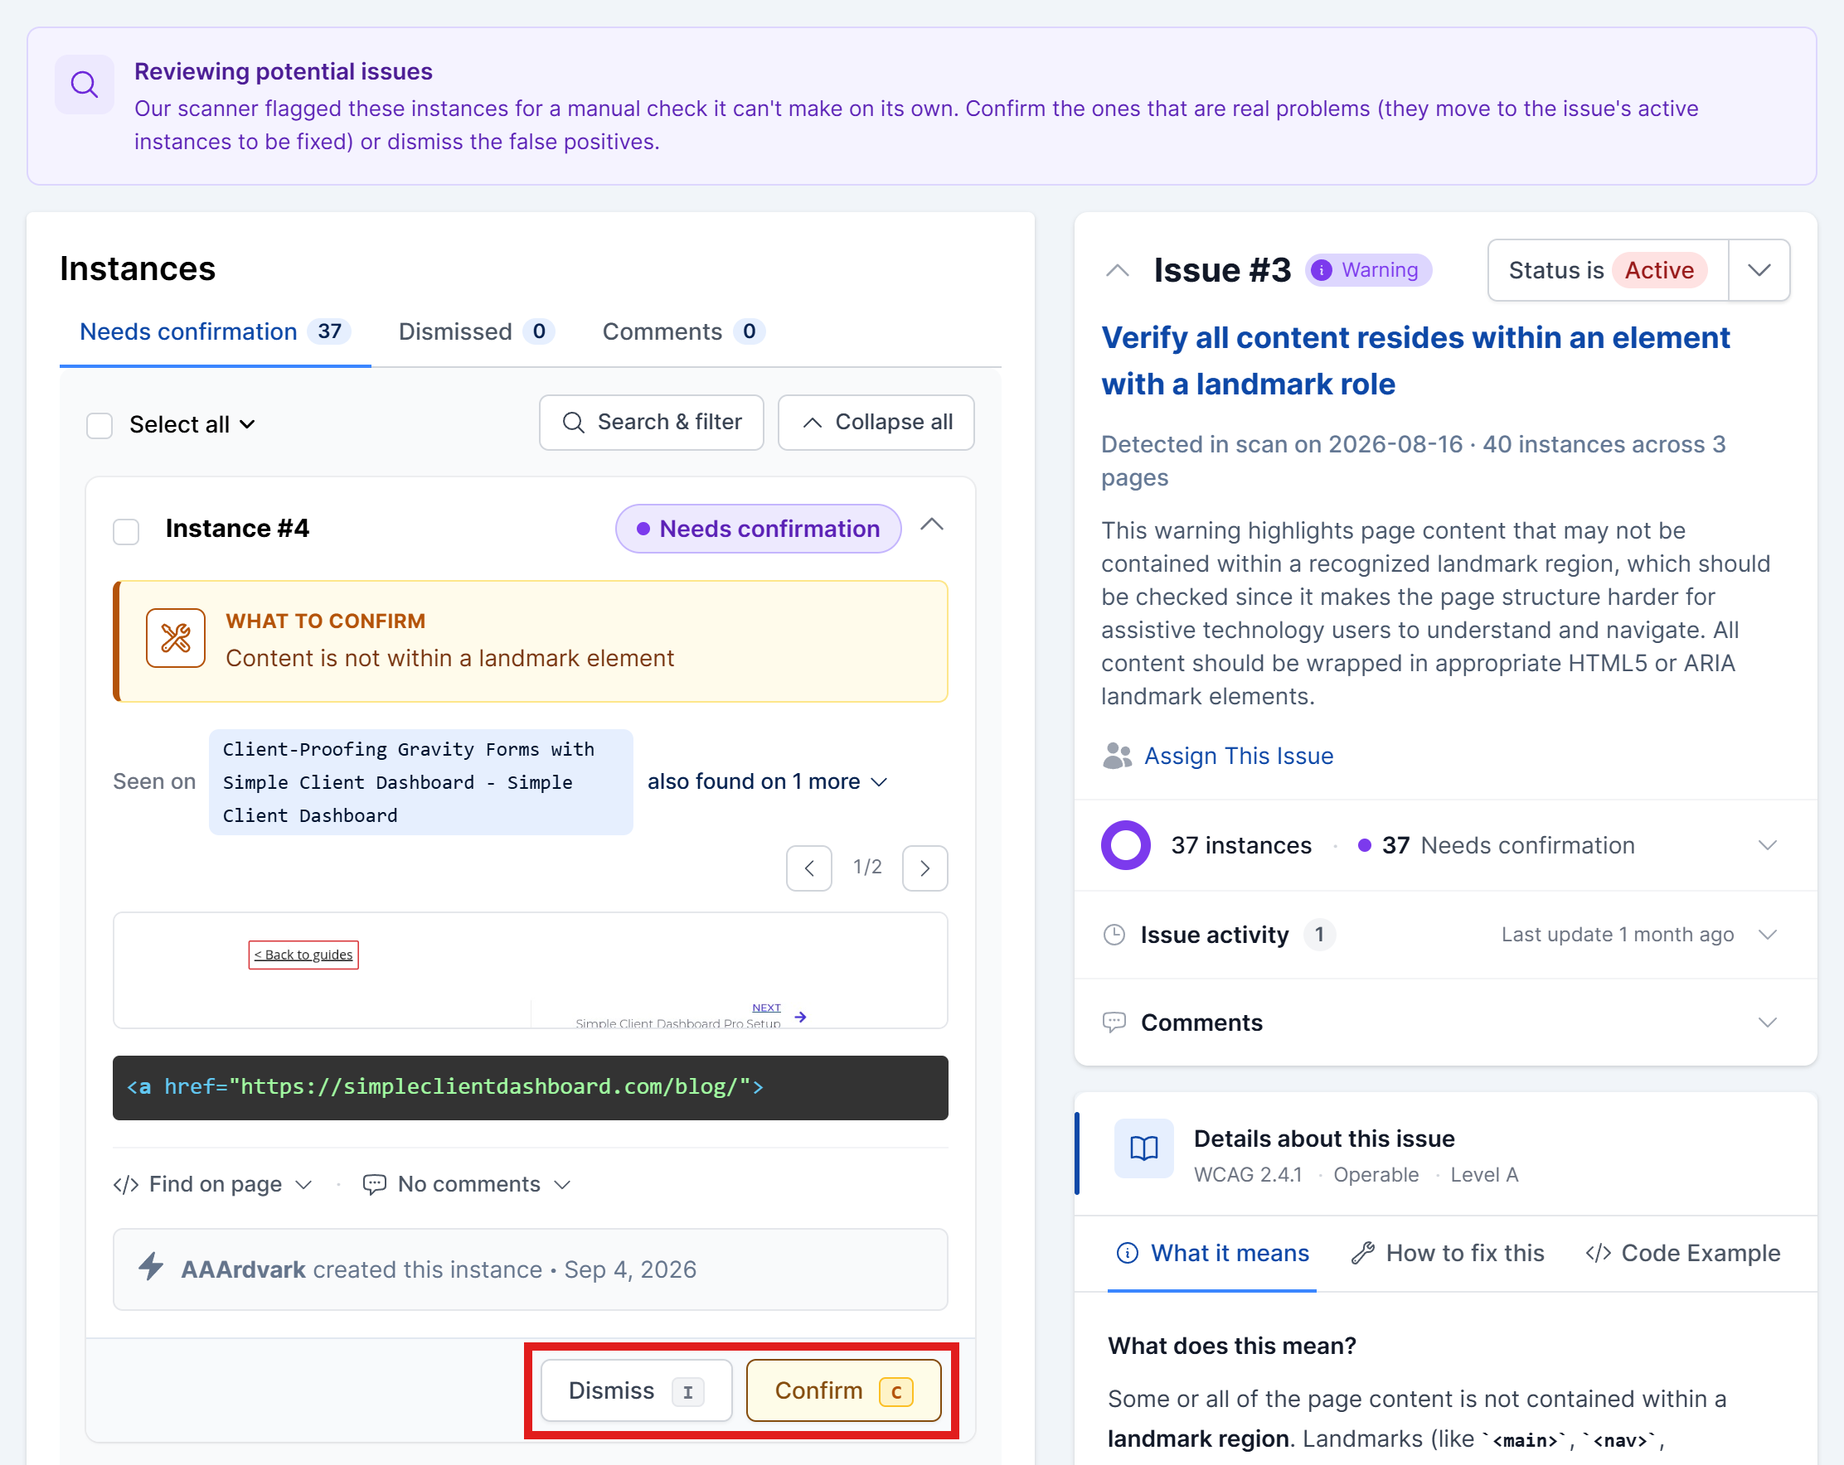The image size is (1844, 1465).
Task: Go to next screenshot with right arrow
Action: click(x=924, y=868)
